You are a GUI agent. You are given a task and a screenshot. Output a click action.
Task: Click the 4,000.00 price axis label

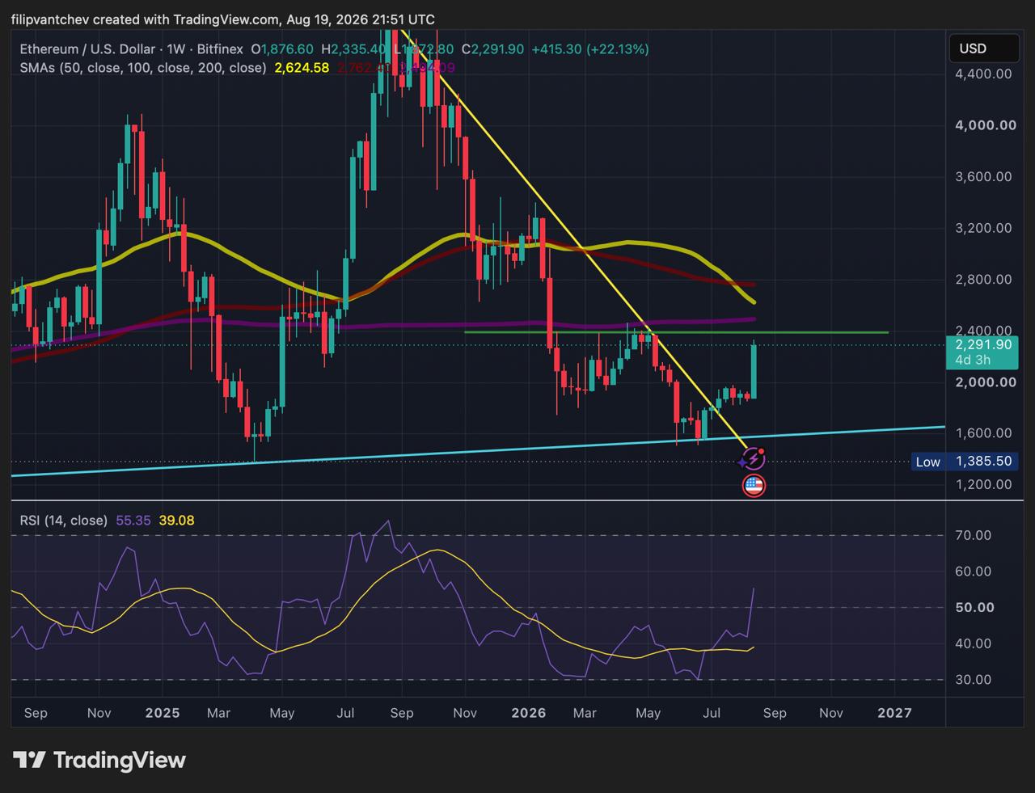coord(984,125)
